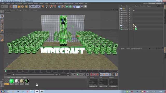
Task: Open Objets menu in object manager
Action: (137, 6)
